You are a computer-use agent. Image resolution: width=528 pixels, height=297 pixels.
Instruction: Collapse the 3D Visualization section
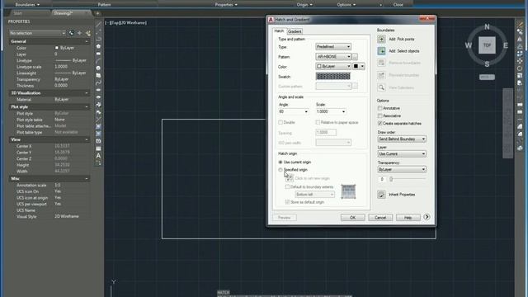click(x=87, y=93)
